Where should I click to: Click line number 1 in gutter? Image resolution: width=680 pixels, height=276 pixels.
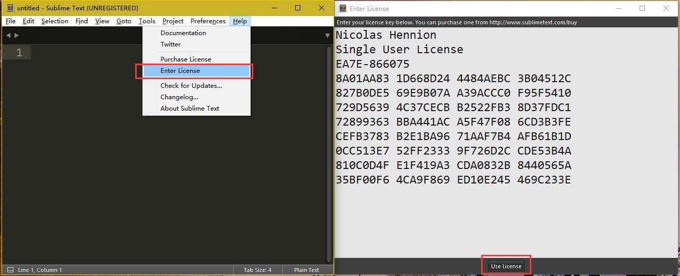(19, 53)
